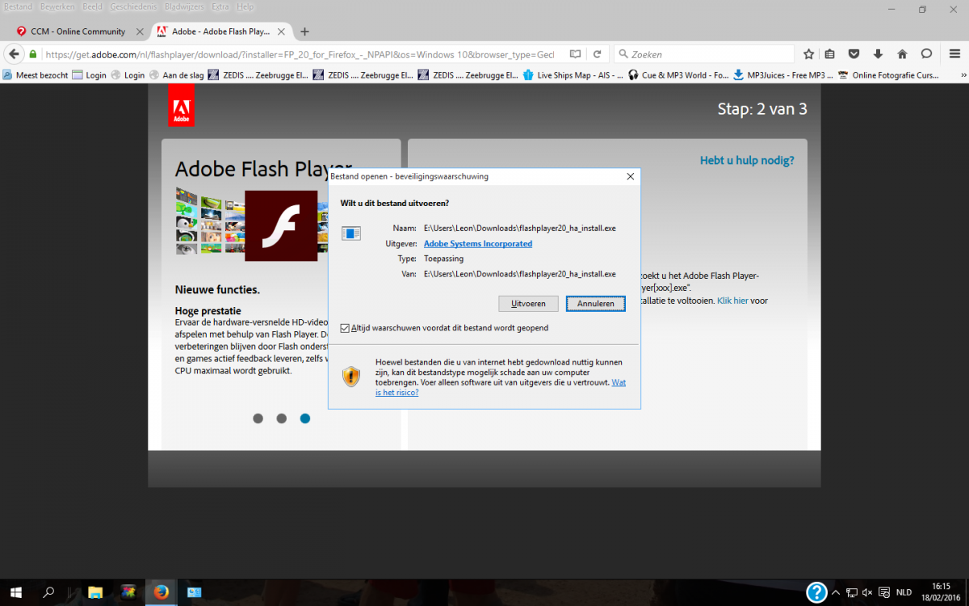The image size is (969, 606).
Task: Open File Explorer from the taskbar
Action: pyautogui.click(x=94, y=592)
